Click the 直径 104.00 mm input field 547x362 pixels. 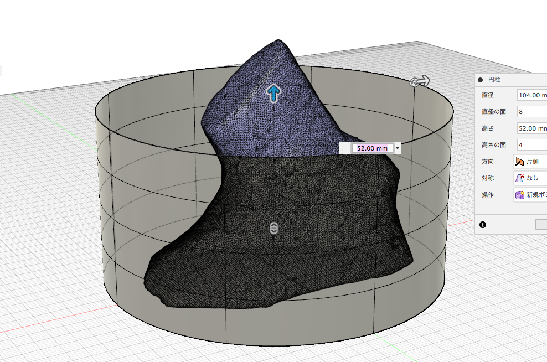coord(532,95)
